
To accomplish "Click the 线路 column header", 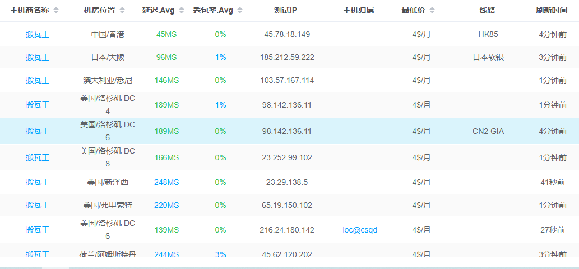I will click(488, 11).
